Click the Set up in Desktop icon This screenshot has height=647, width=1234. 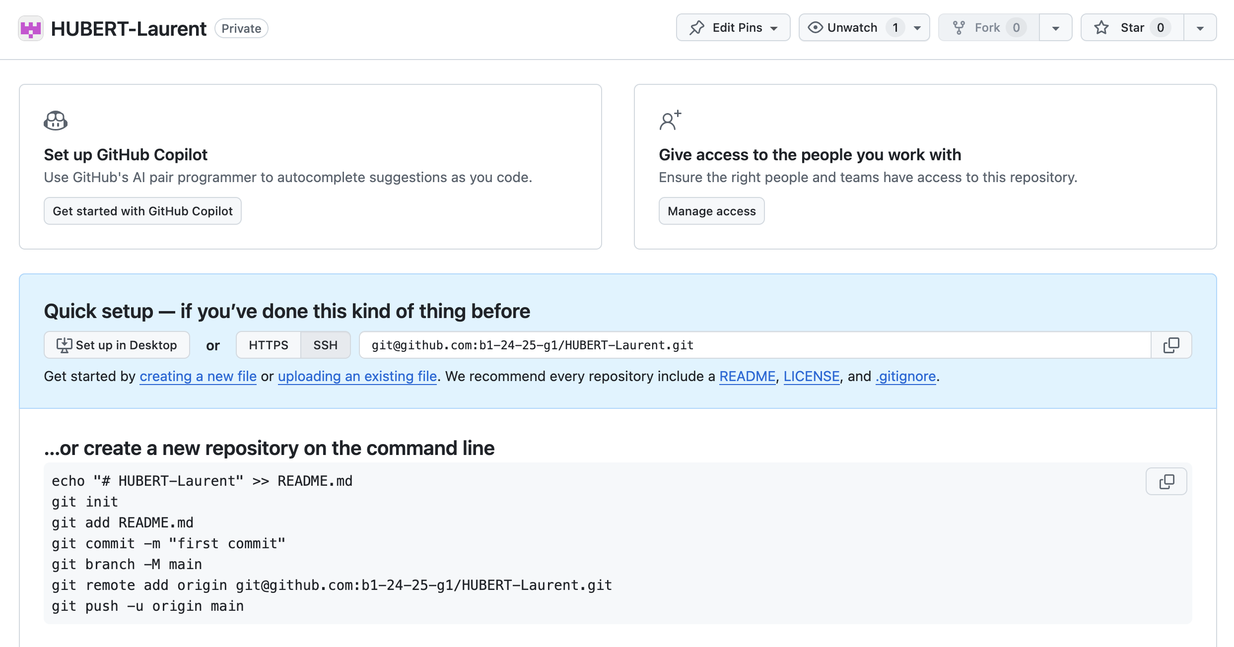click(x=64, y=345)
